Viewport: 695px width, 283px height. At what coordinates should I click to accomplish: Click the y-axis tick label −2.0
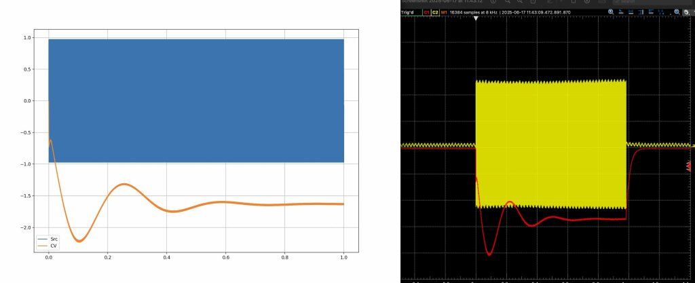[x=26, y=227]
